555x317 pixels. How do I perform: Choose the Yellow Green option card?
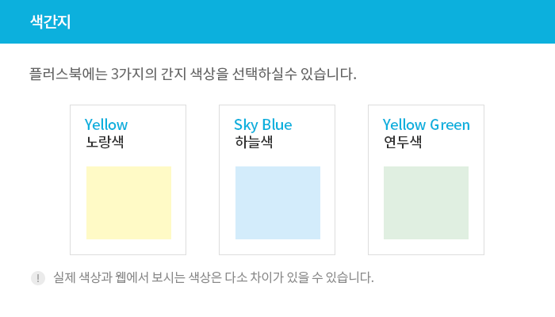coord(427,180)
